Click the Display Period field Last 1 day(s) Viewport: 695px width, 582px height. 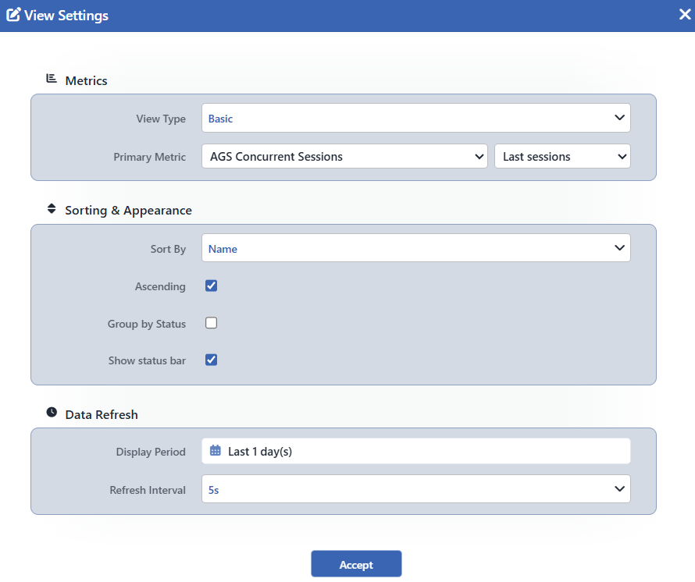pos(415,452)
